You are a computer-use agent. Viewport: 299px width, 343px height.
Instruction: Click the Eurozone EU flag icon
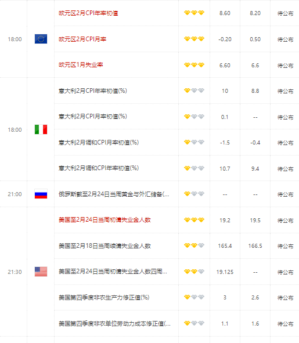[x=41, y=39]
